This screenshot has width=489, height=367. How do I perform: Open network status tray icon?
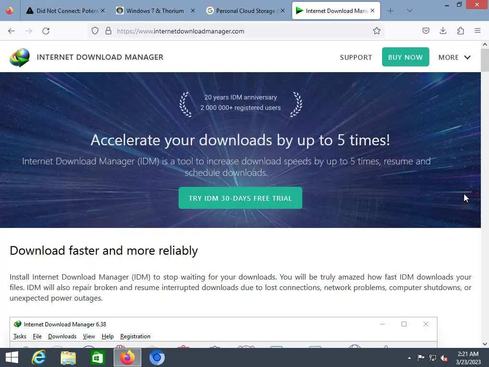(x=433, y=358)
